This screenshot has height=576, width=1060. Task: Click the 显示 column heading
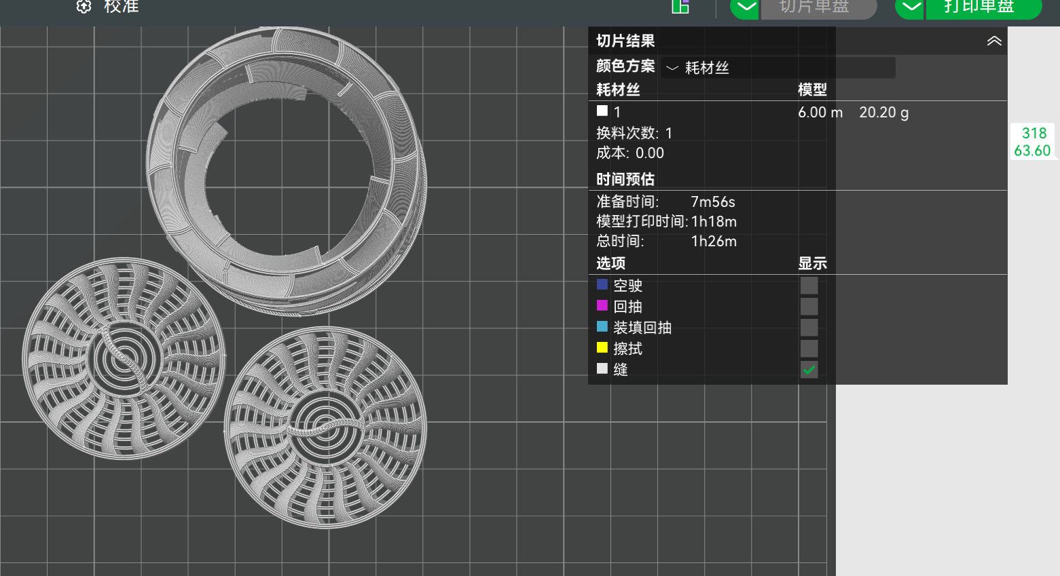pyautogui.click(x=812, y=263)
